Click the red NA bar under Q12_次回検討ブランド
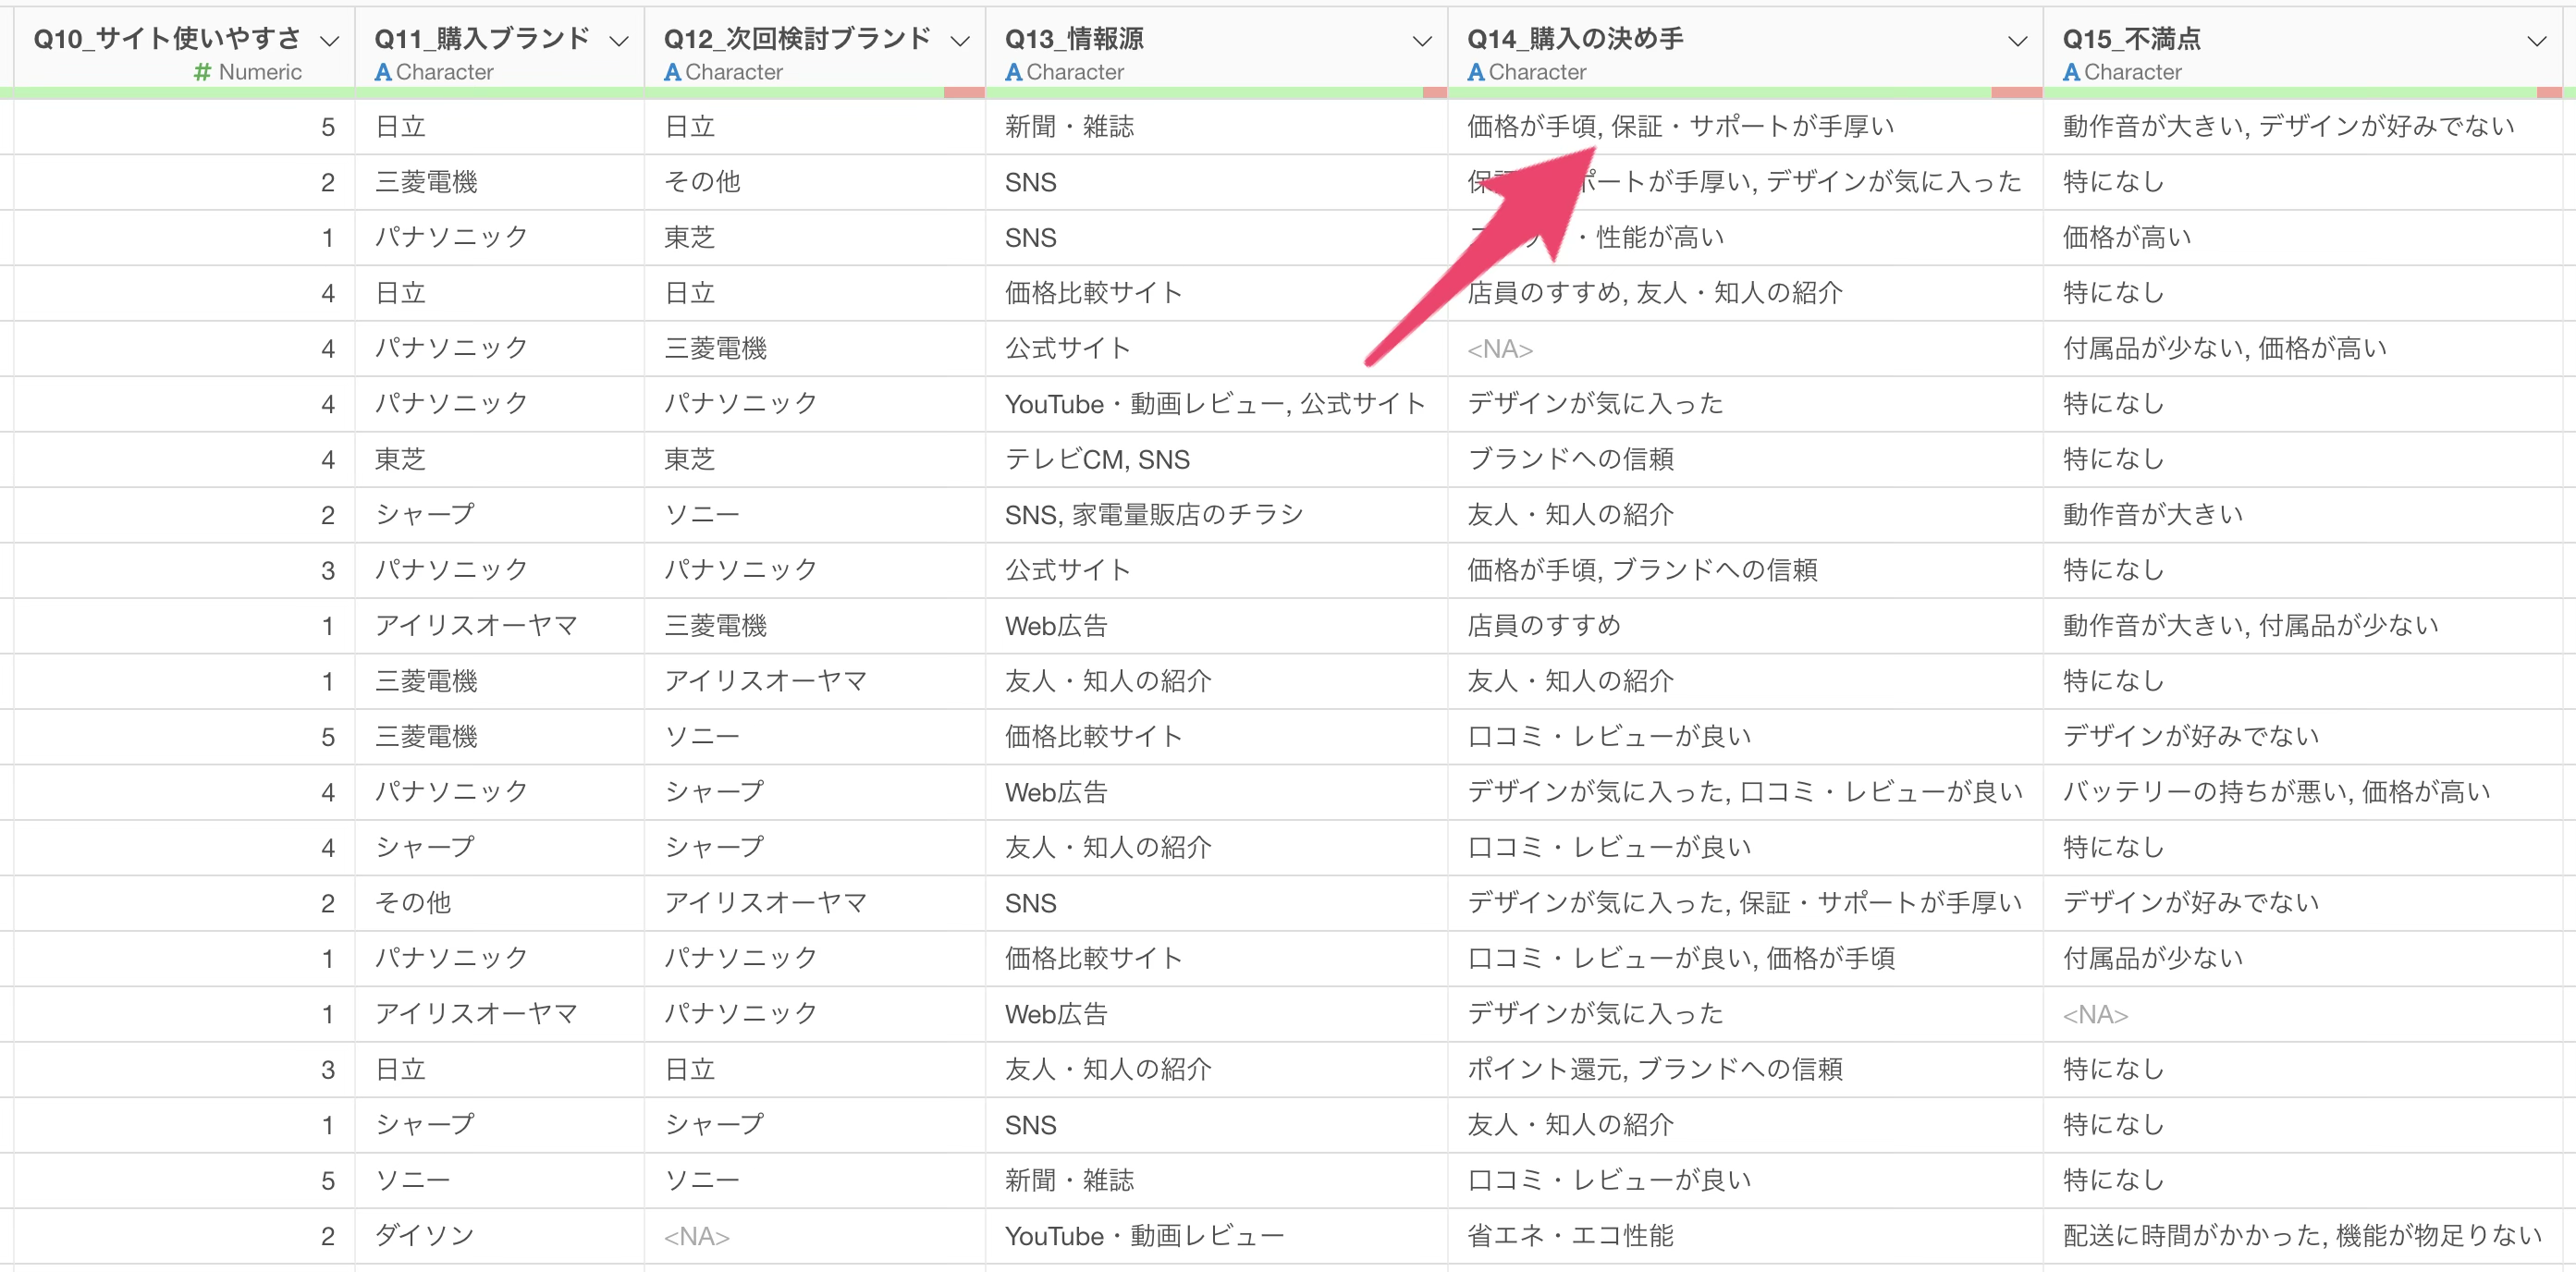The height and width of the screenshot is (1272, 2576). (964, 93)
